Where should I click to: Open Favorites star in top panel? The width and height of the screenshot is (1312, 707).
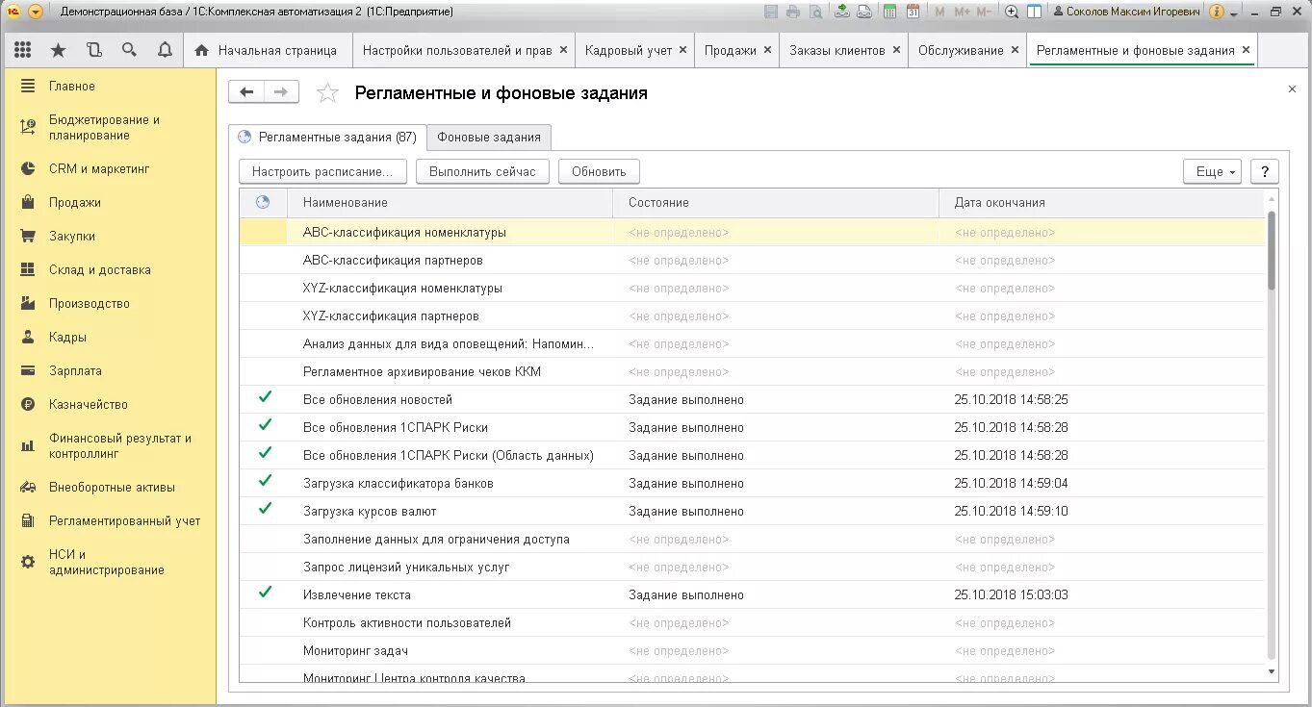click(58, 50)
